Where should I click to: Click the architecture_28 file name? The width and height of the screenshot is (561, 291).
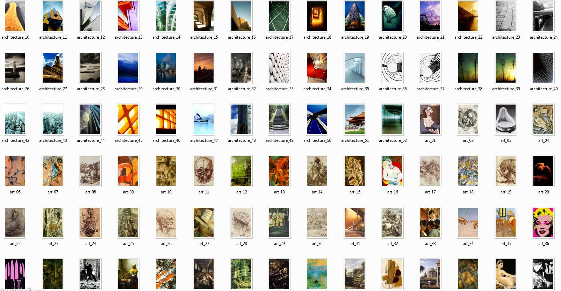click(91, 89)
